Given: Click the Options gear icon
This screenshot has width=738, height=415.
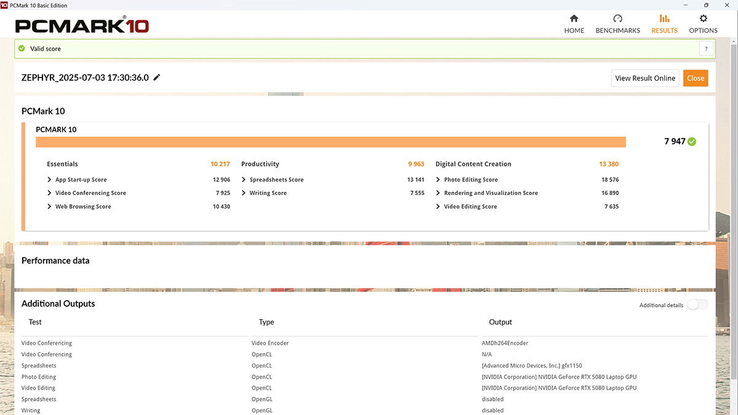Looking at the screenshot, I should pyautogui.click(x=704, y=18).
